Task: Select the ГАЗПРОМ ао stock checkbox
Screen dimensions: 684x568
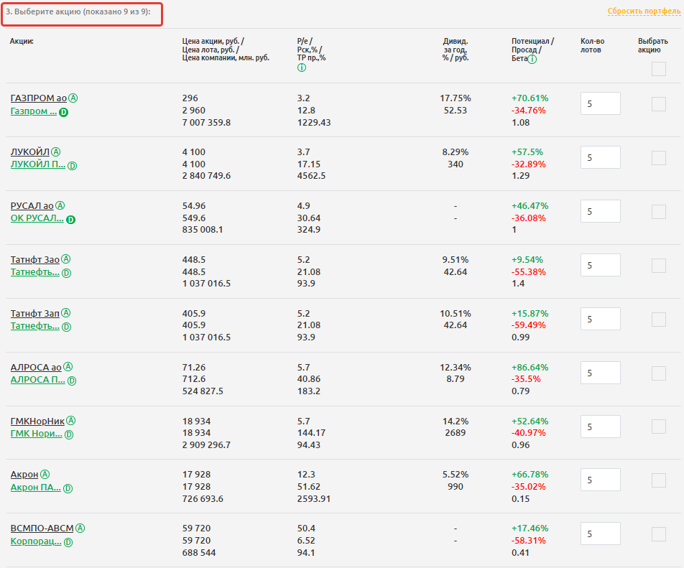Action: pos(658,104)
